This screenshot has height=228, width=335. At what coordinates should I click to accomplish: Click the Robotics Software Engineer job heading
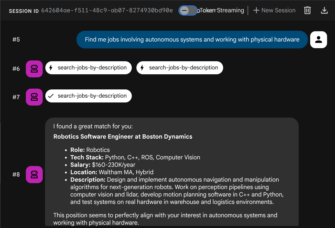(123, 137)
